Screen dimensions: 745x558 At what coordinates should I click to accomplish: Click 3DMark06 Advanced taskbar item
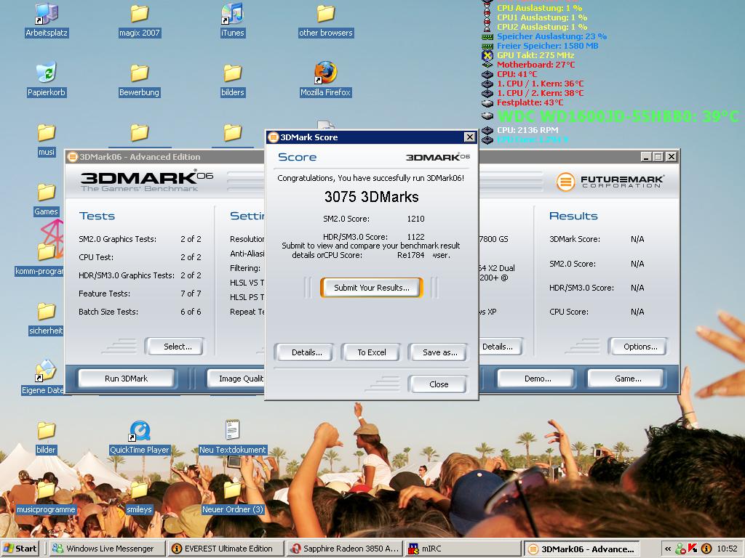(x=582, y=549)
